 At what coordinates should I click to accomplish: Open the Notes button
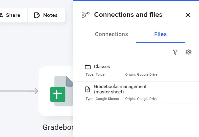[x=46, y=15]
